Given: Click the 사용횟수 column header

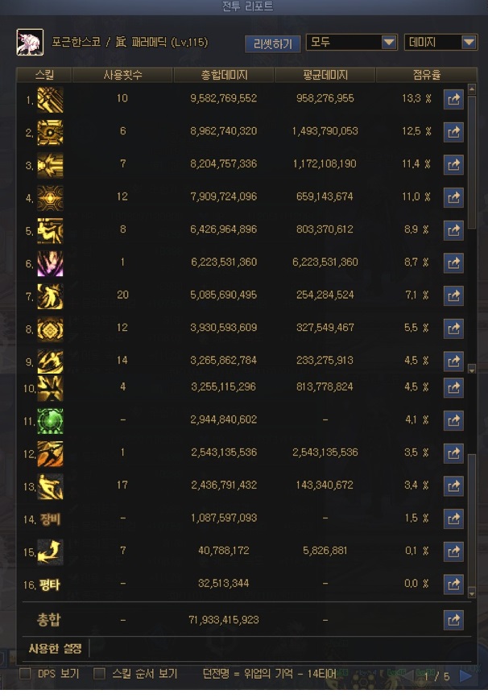Looking at the screenshot, I should pos(122,76).
